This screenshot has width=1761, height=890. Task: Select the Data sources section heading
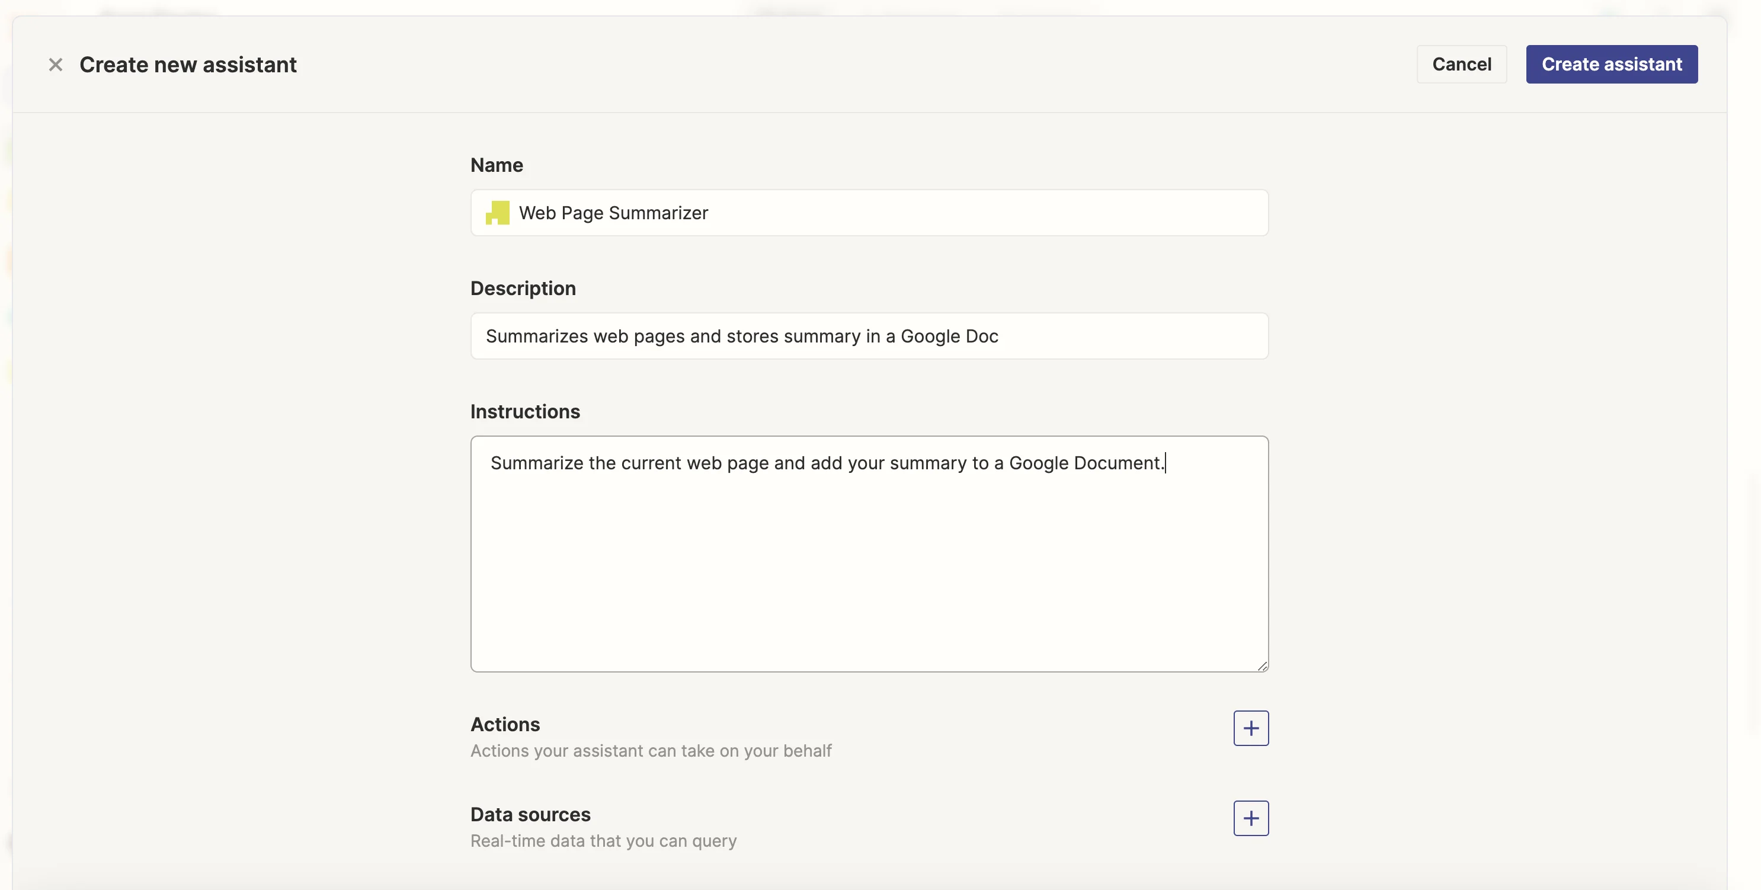(530, 814)
